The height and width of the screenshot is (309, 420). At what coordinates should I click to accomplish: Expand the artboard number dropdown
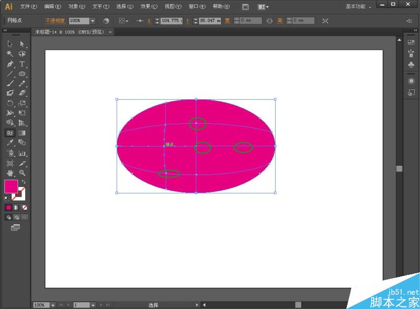(93, 305)
